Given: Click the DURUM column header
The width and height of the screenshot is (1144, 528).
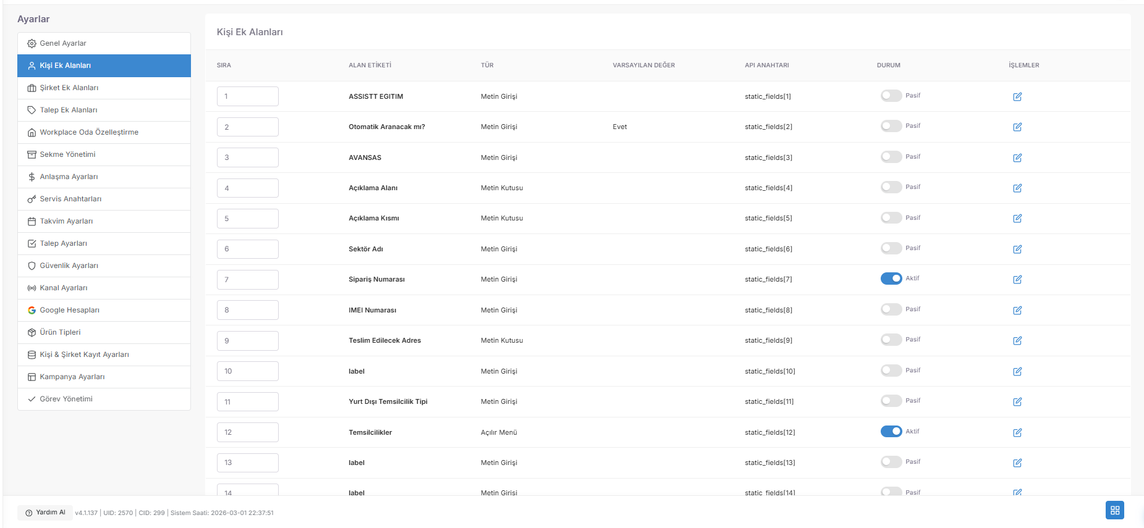Looking at the screenshot, I should (x=889, y=65).
